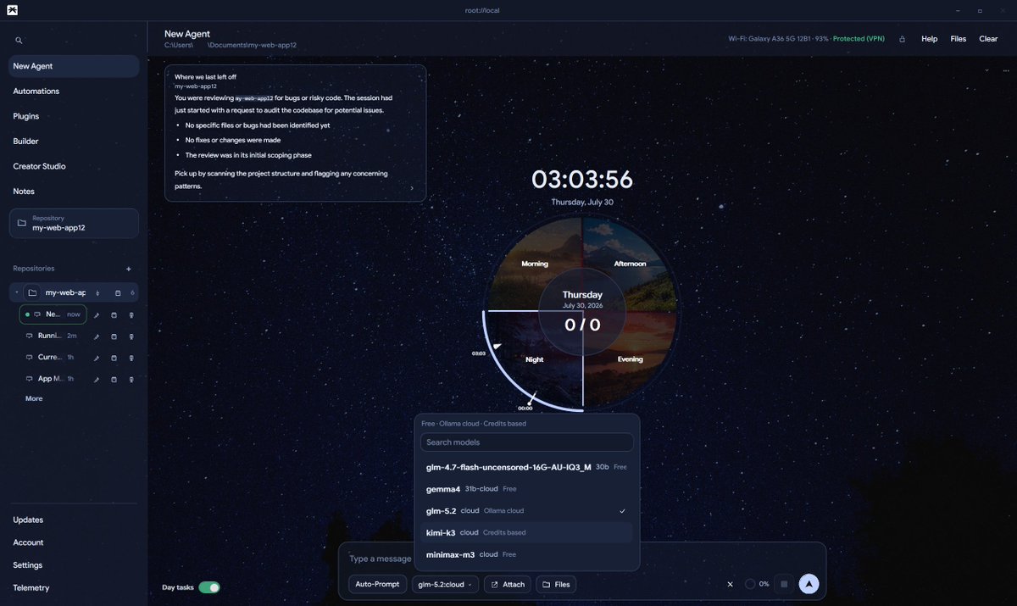Screen dimensions: 1017x606
Task: Click the box icon for the 'Runni...' session
Action: click(x=114, y=336)
